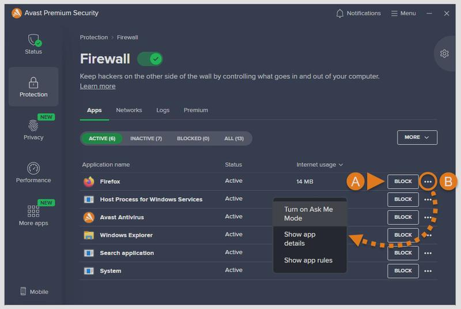This screenshot has width=461, height=309.
Task: Turn off the Firewall toggle
Action: [x=150, y=59]
